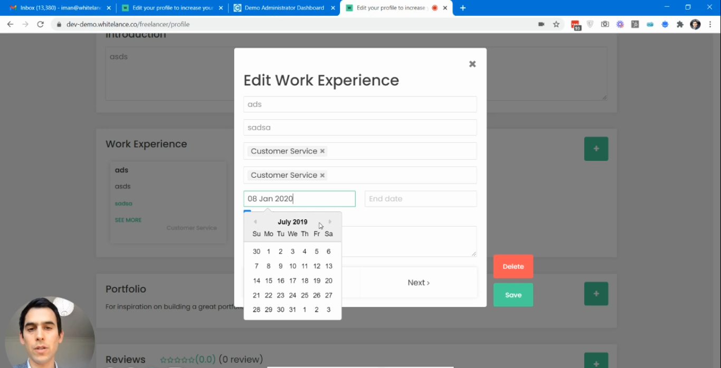Switch to Demo Administrator Dashboard tab
Image resolution: width=721 pixels, height=368 pixels.
284,8
